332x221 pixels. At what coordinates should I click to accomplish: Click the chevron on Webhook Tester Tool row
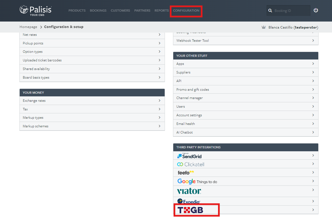[313, 40]
